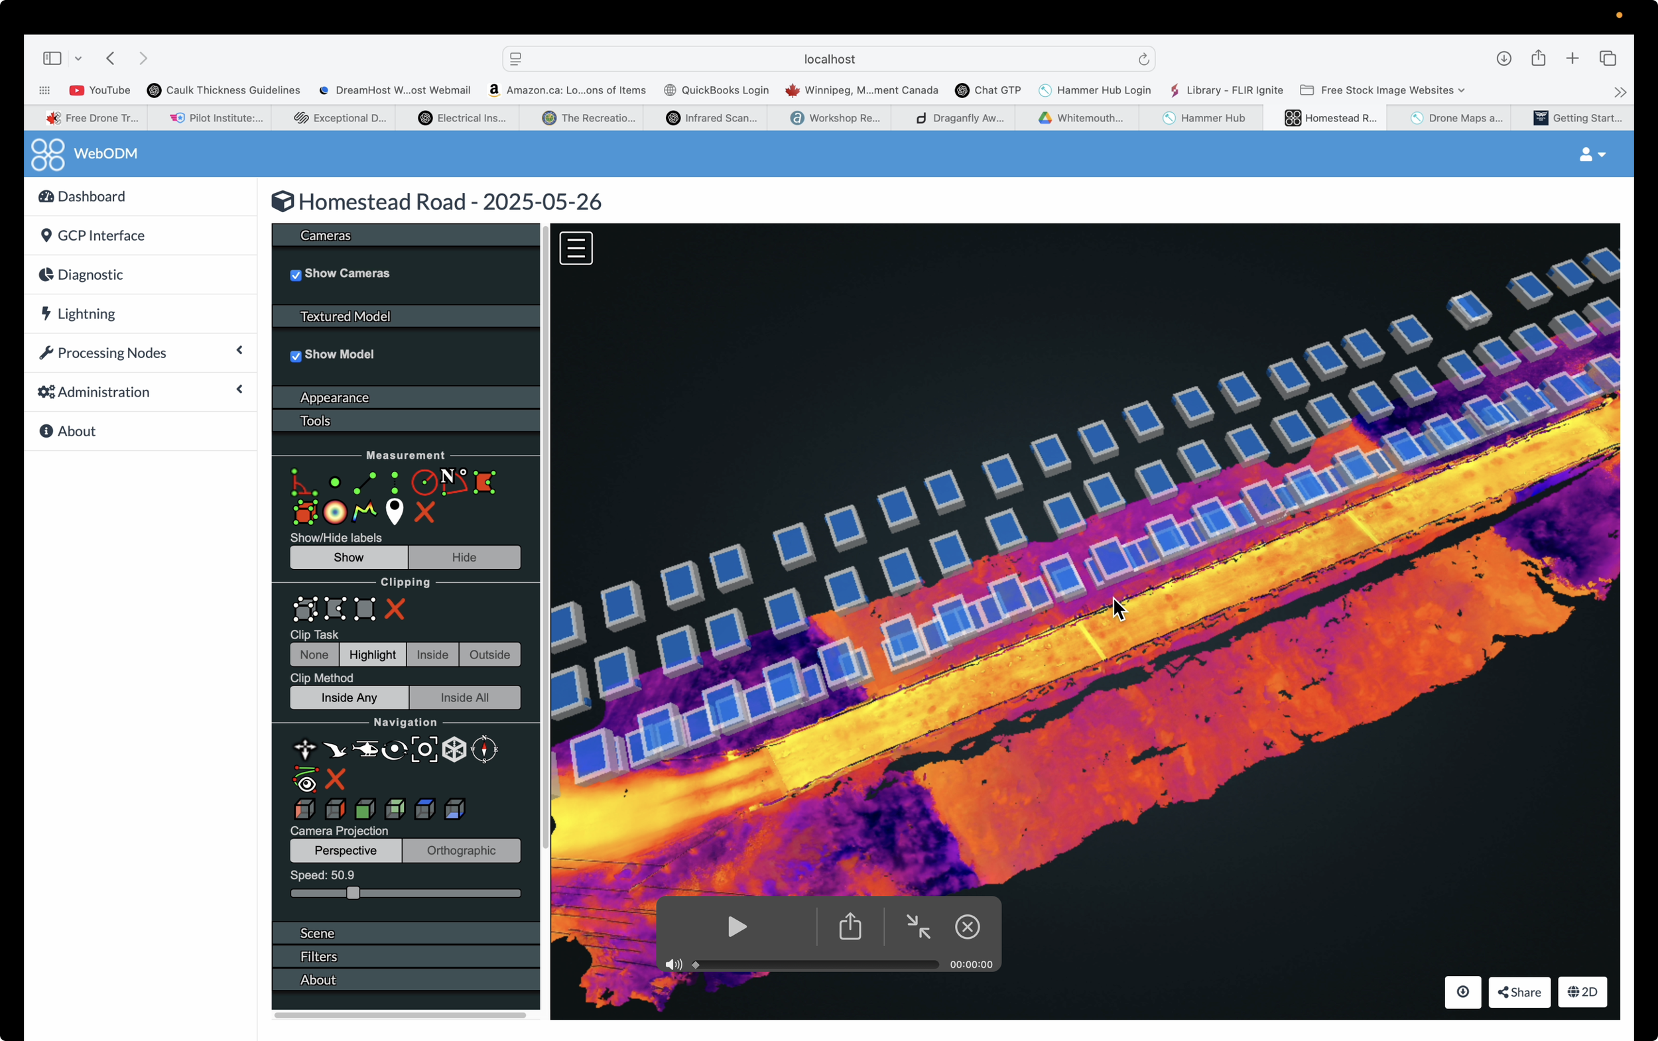This screenshot has height=1041, width=1658.
Task: Toggle the navigation cube icon
Action: pyautogui.click(x=454, y=749)
